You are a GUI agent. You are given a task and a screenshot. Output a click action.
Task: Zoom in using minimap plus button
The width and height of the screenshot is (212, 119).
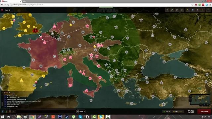[190, 97]
